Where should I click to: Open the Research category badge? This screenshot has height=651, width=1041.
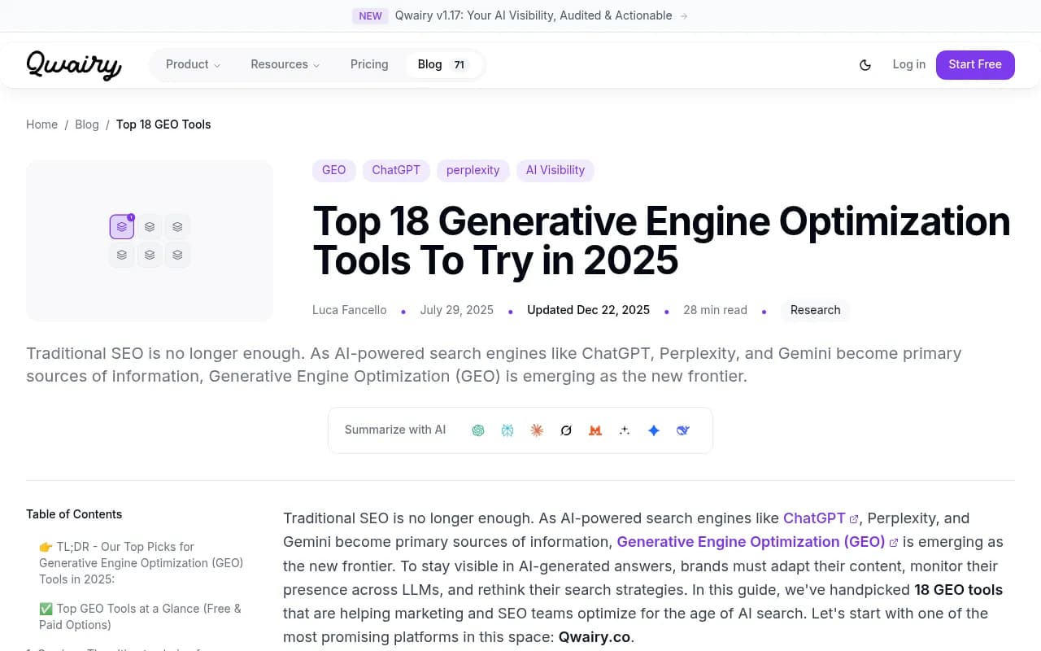815,310
